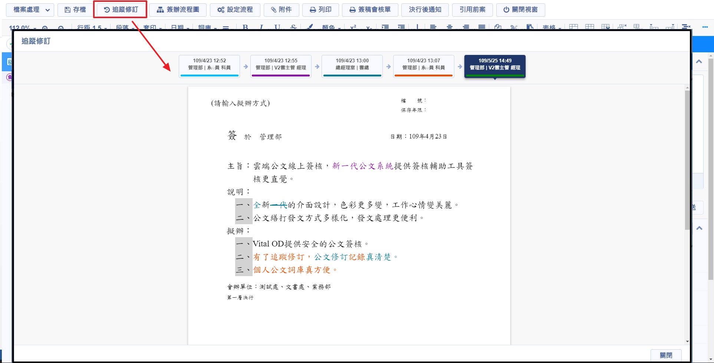Click the 關閉視窗 power icon button
Screen dimensions: 714x363
pos(520,10)
